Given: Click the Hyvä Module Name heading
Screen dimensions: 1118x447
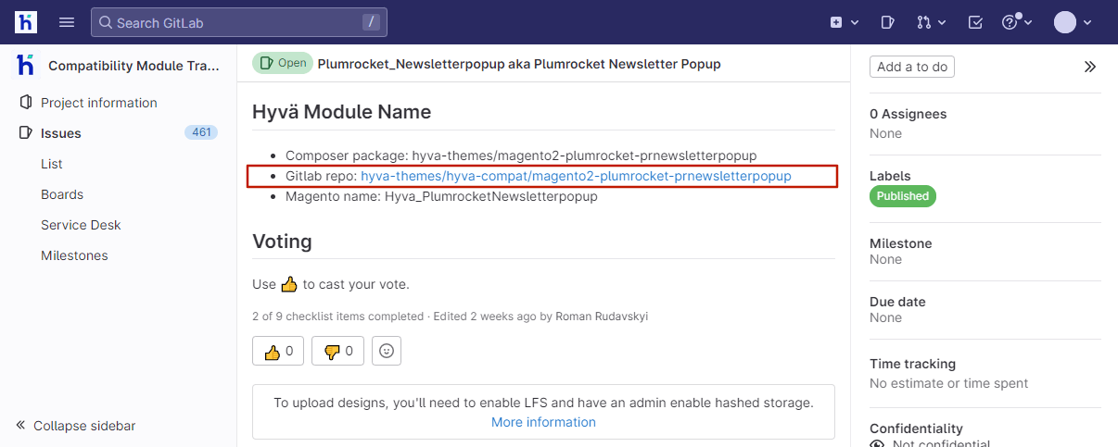Looking at the screenshot, I should [x=342, y=112].
